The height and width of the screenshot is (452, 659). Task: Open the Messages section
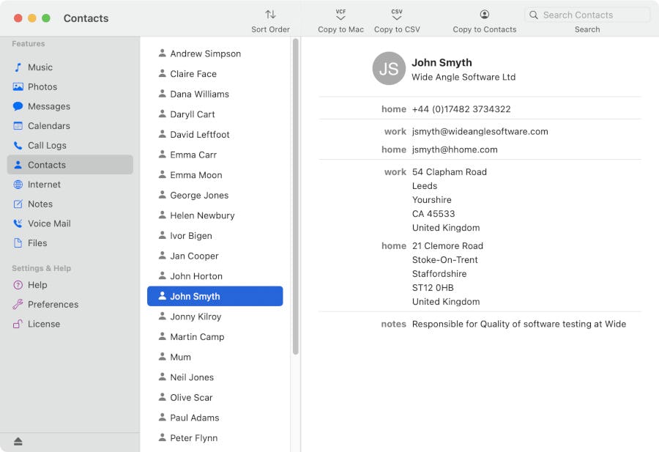click(50, 106)
